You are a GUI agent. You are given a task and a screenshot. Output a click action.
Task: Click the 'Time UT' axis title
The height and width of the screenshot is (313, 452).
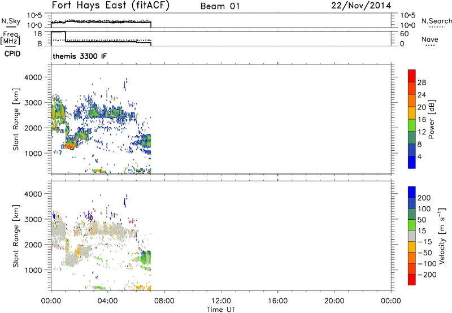click(221, 310)
